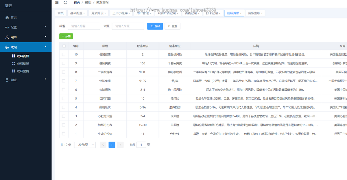Go to next page with right arrow

120,145
